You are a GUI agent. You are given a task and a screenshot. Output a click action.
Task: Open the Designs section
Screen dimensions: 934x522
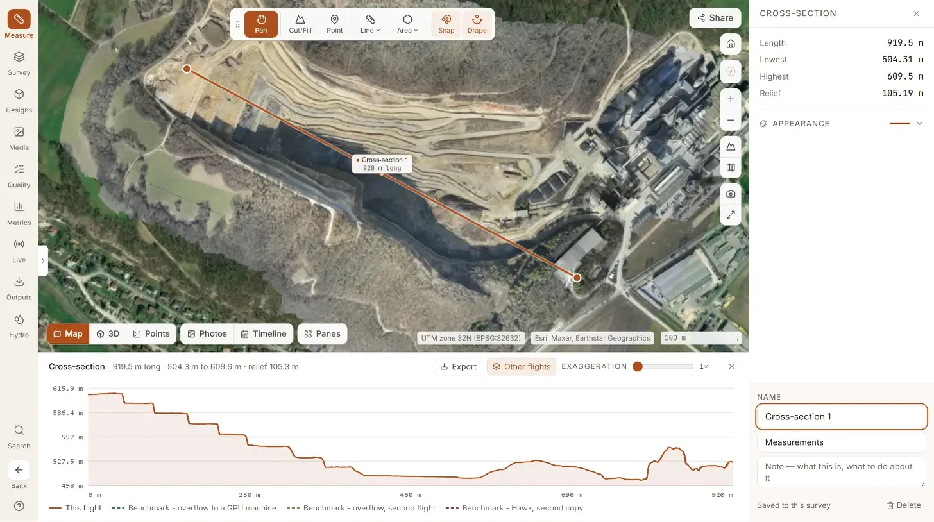pos(19,101)
